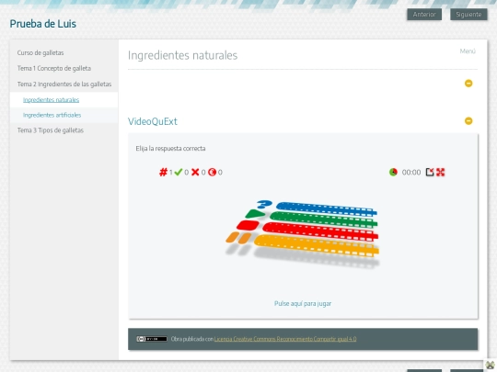This screenshot has height=372, width=497.
Task: Collapse the VideoQuExt block
Action: pos(468,121)
